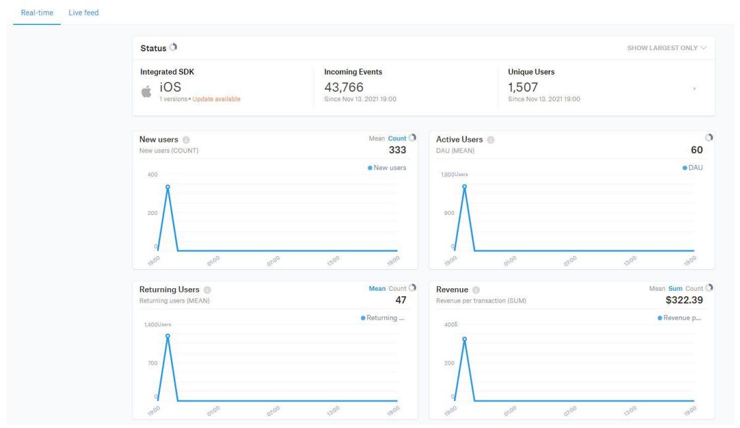
Task: Set Revenue chart to Mean
Action: point(657,289)
